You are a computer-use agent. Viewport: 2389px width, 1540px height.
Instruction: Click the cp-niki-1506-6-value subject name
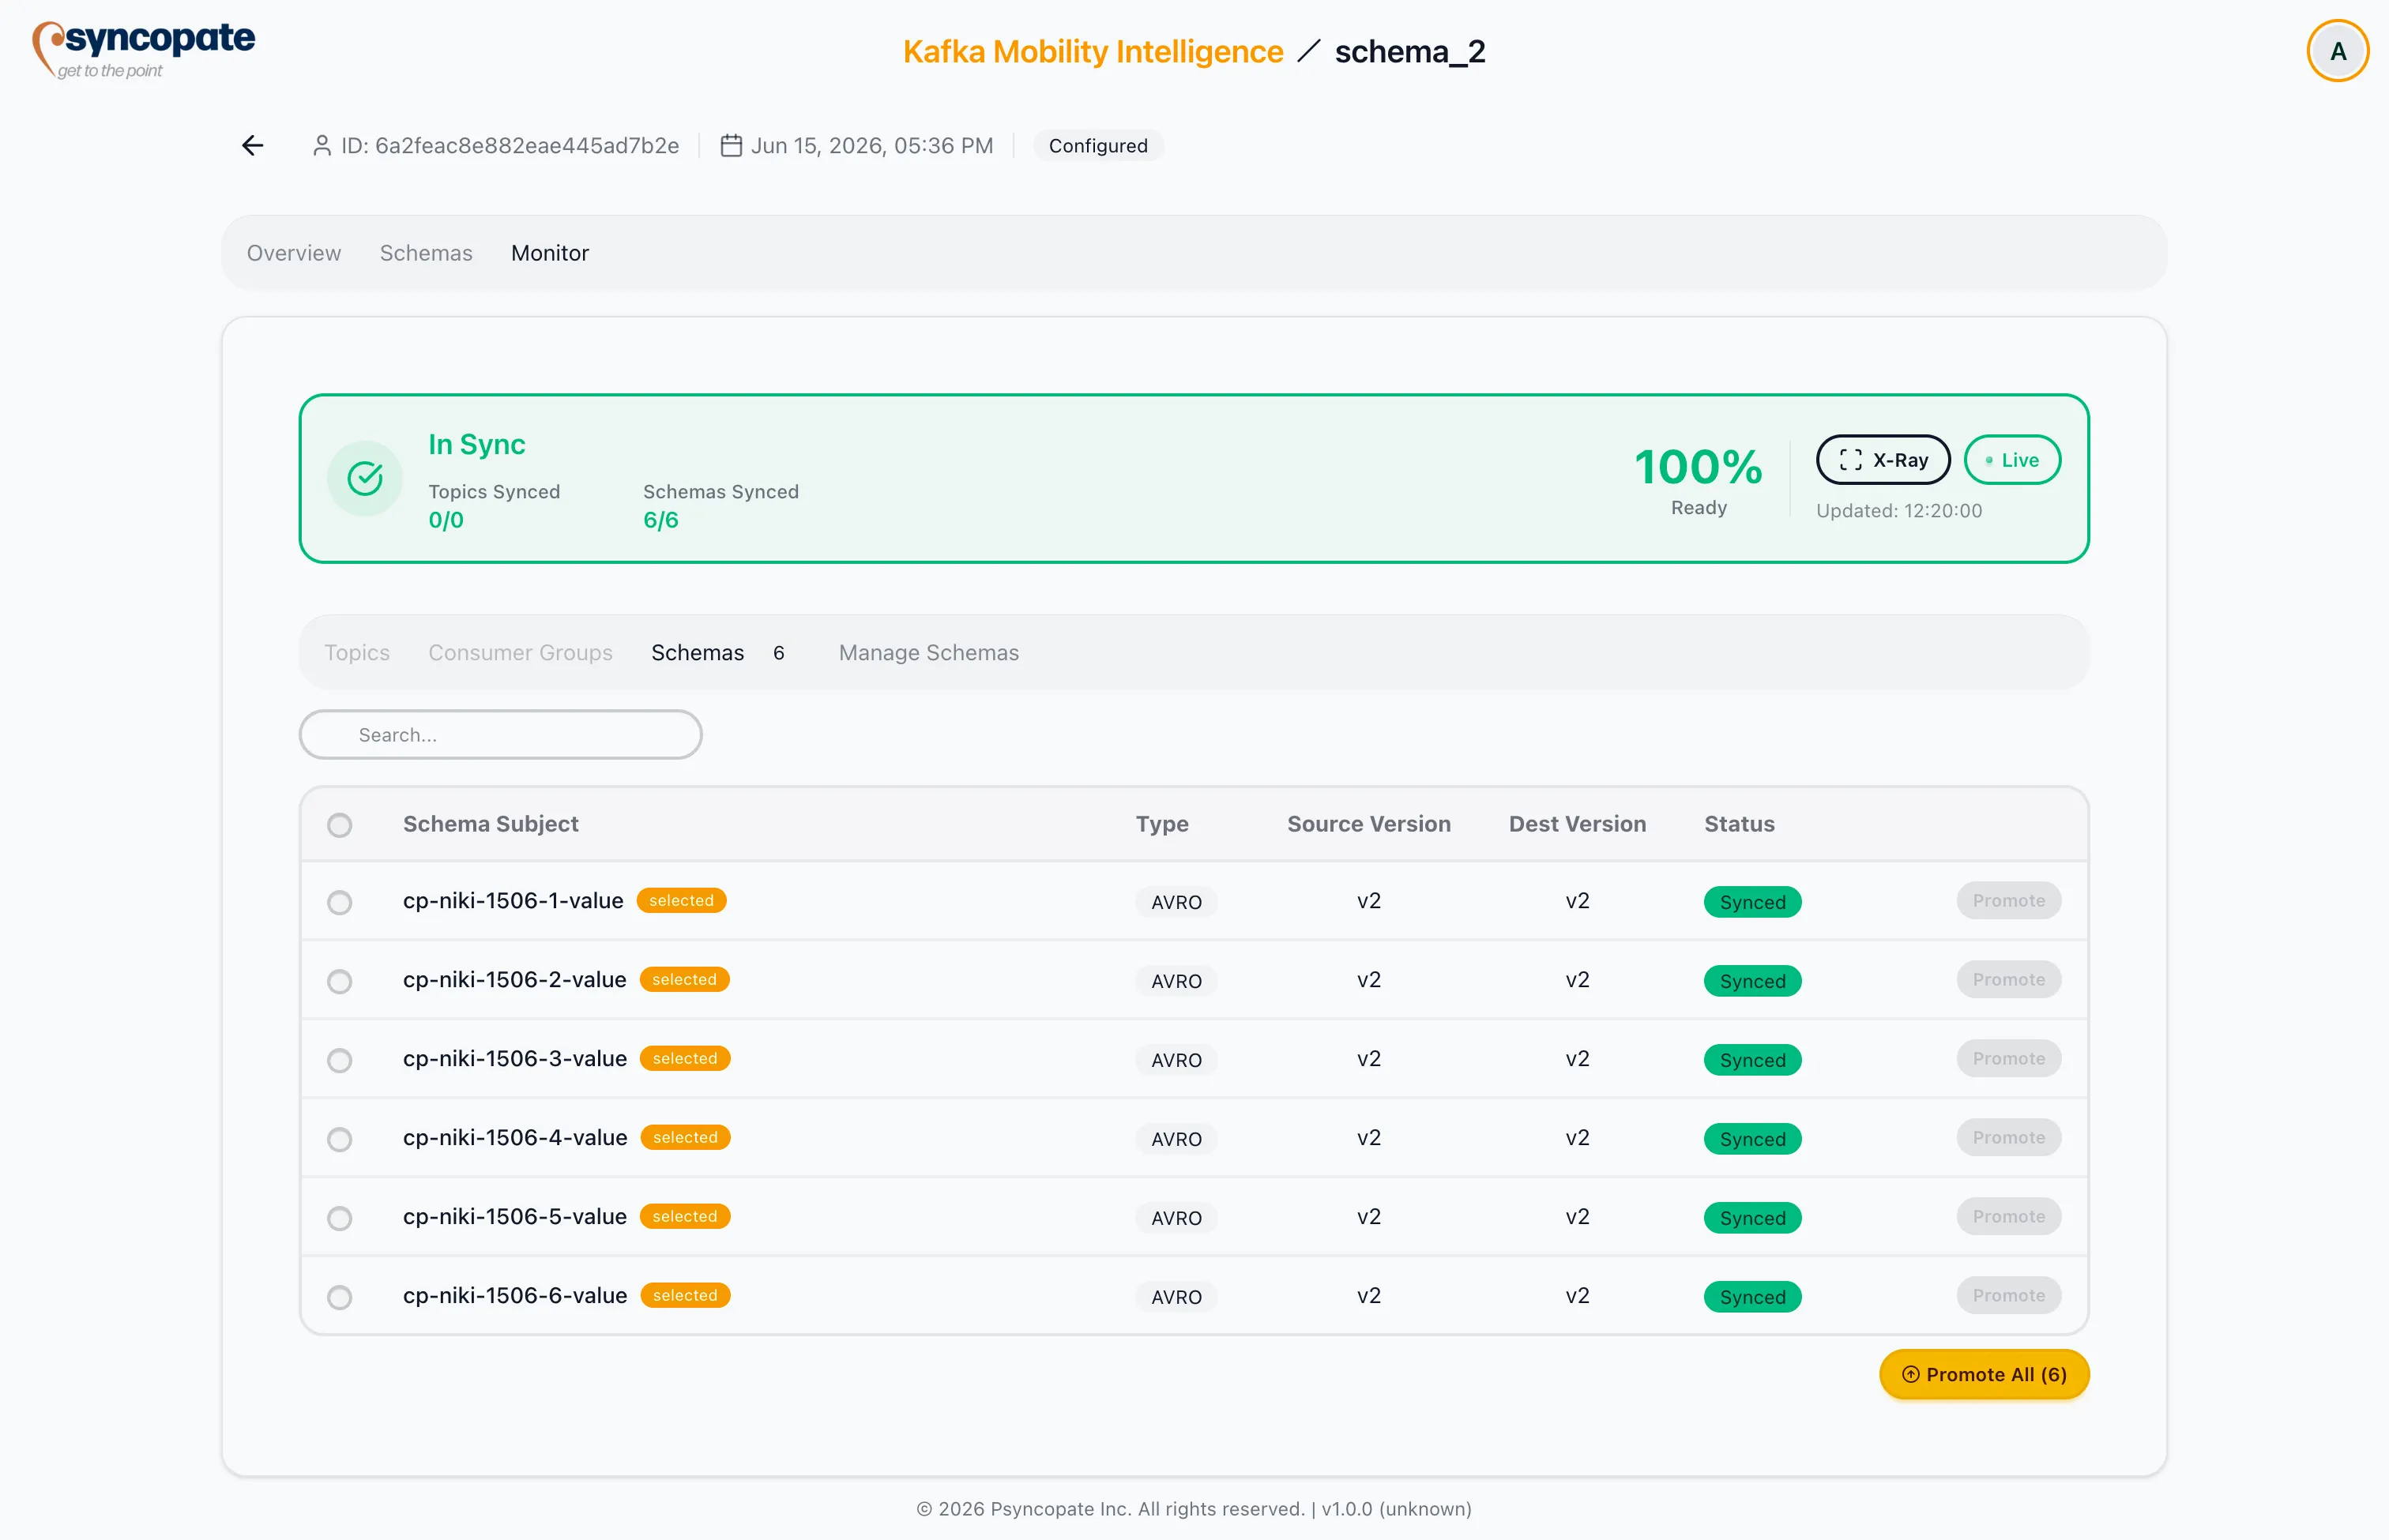pyautogui.click(x=514, y=1295)
